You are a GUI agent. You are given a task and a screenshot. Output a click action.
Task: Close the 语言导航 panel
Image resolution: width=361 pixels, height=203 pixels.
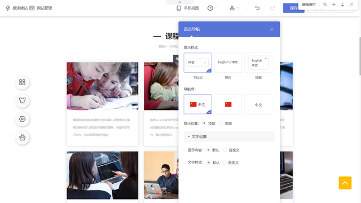[x=272, y=29]
